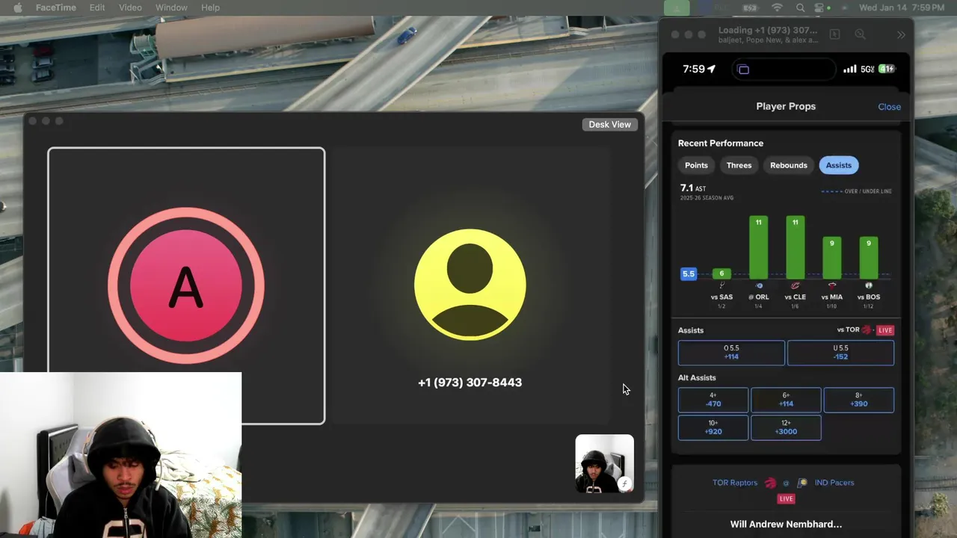Click the Loading +1 (973) 307... title
Screen dimensions: 957x538
pos(768,31)
